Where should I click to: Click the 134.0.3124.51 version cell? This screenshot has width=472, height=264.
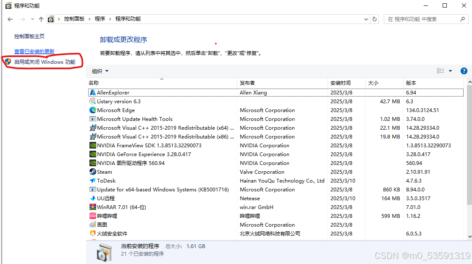[x=422, y=110]
